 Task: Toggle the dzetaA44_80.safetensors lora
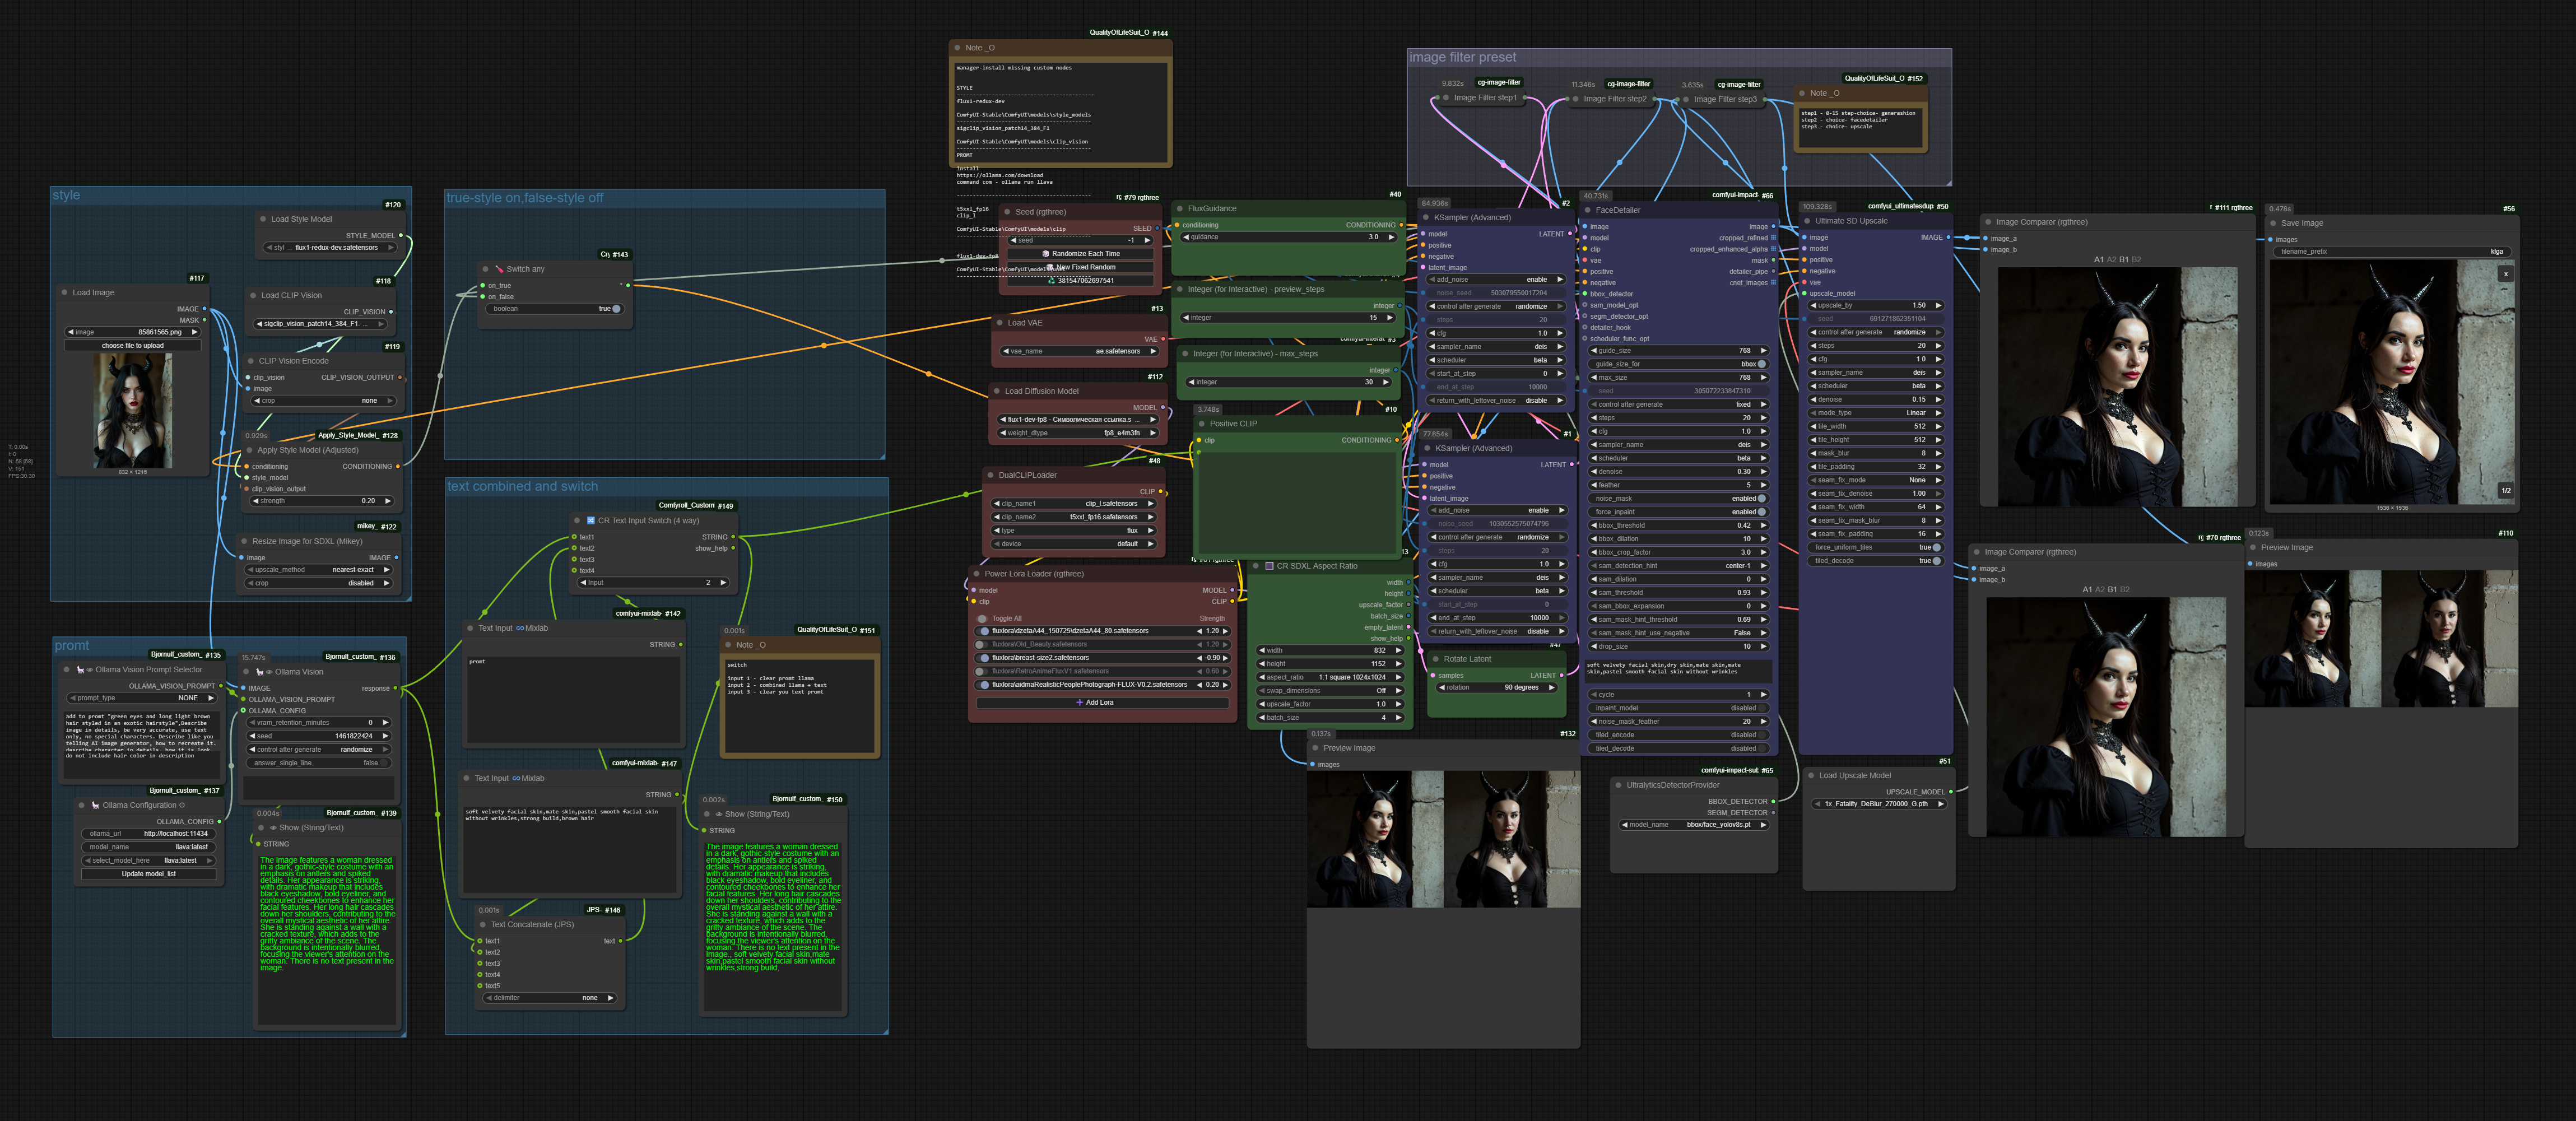(x=984, y=631)
